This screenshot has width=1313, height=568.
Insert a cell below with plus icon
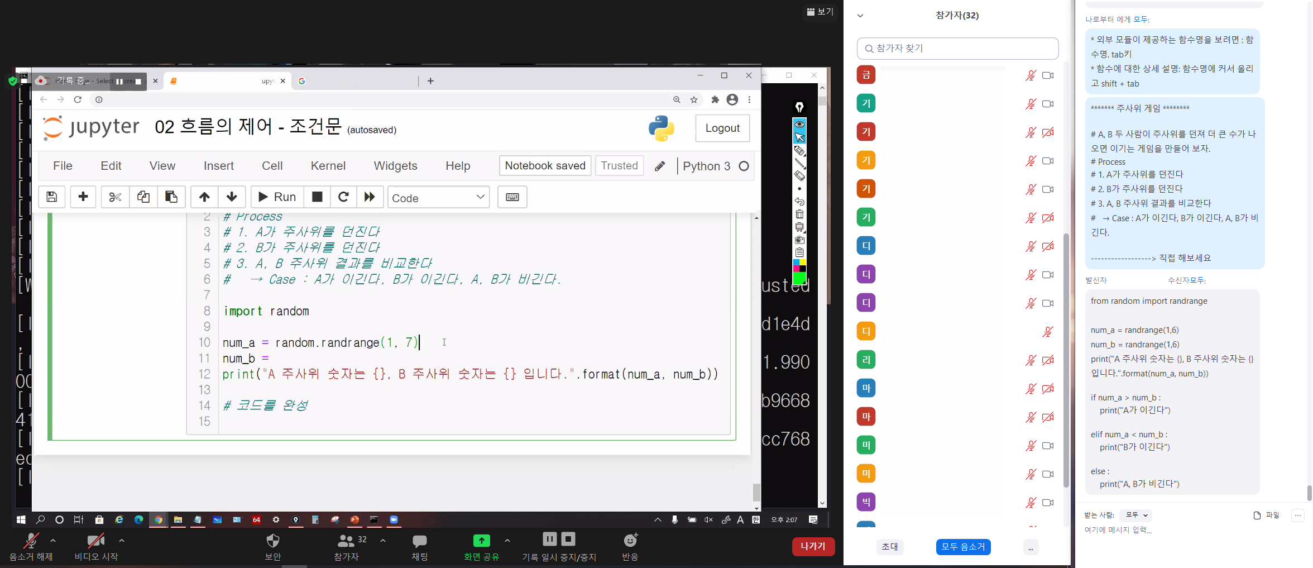pyautogui.click(x=83, y=197)
